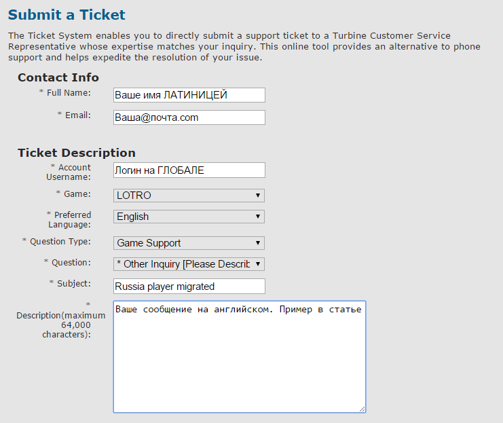The height and width of the screenshot is (423, 503).
Task: Click the Subject label text
Action: click(x=73, y=283)
